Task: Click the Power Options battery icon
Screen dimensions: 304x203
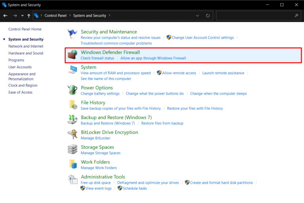Action: point(72,90)
